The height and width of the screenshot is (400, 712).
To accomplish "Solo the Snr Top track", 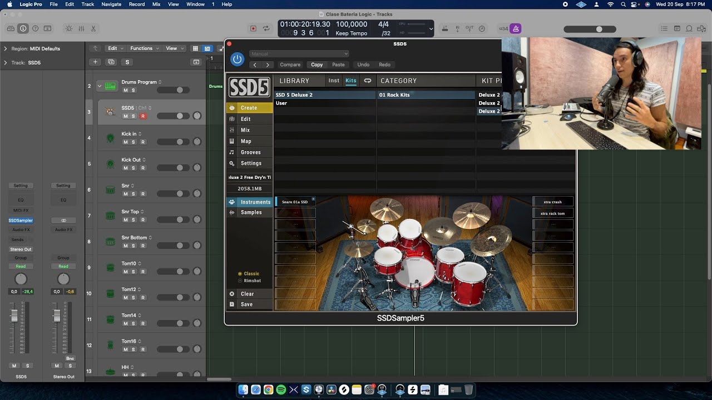I will 133,220.
